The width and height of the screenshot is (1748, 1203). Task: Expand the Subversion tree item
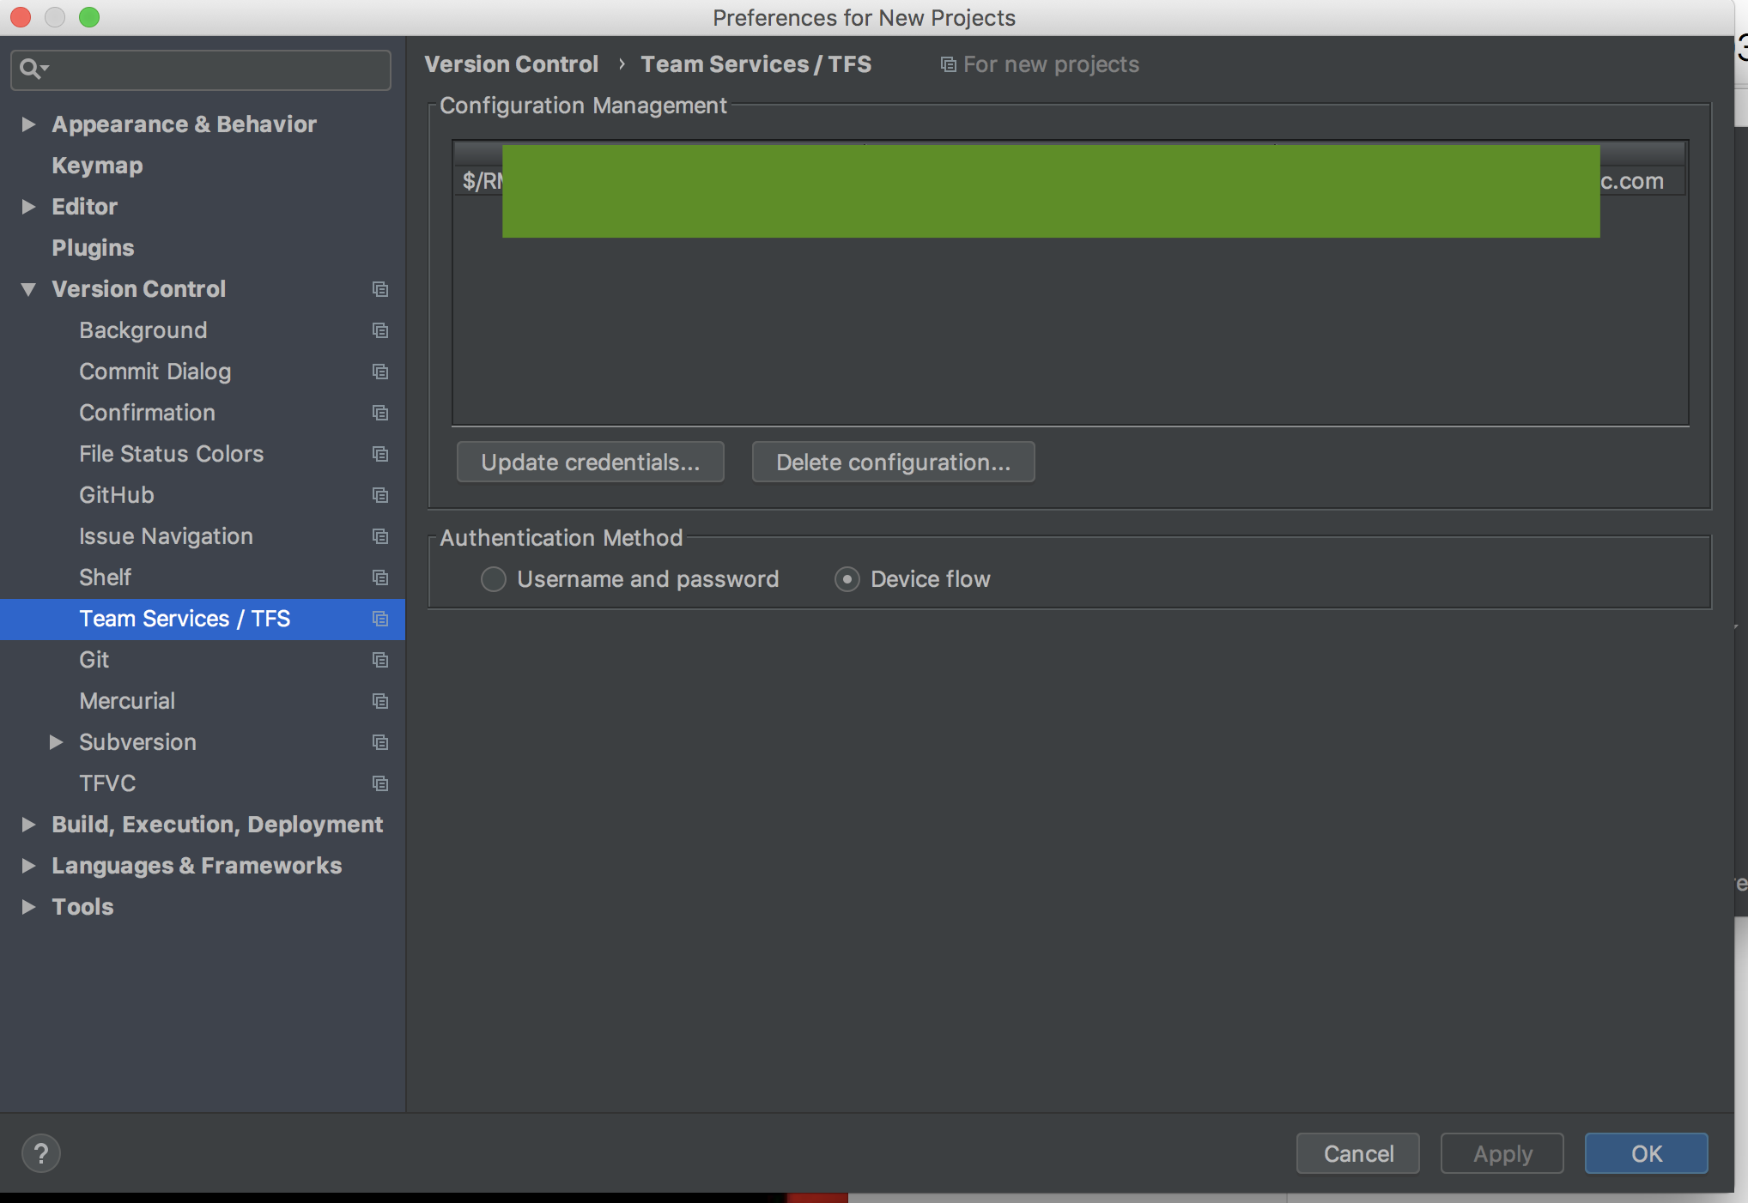point(57,742)
